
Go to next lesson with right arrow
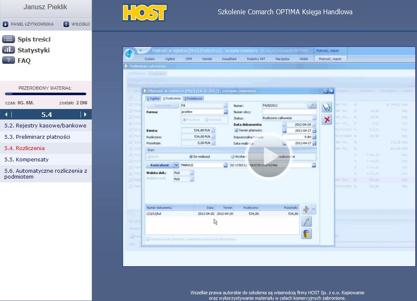[x=85, y=114]
